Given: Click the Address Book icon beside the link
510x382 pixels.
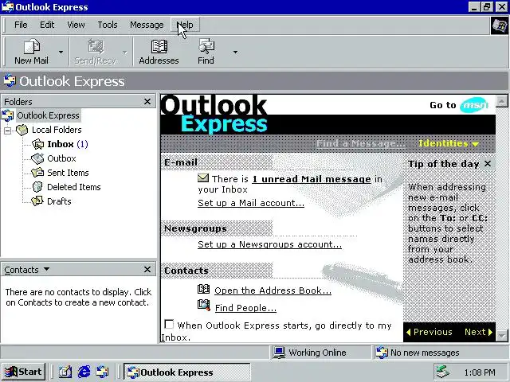Looking at the screenshot, I should point(204,289).
